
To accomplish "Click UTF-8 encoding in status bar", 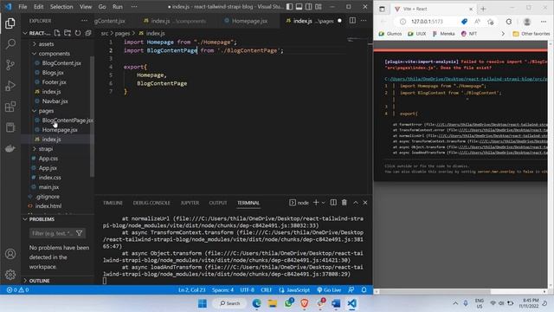I will click(247, 289).
